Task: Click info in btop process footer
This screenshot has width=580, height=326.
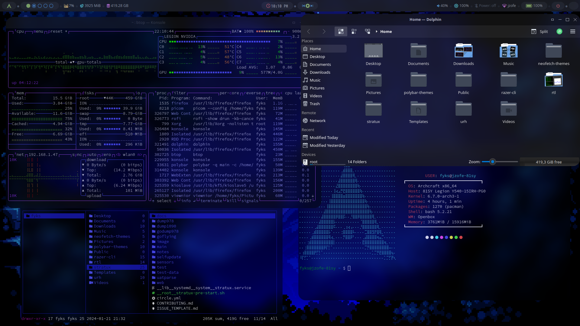Action: (x=186, y=201)
